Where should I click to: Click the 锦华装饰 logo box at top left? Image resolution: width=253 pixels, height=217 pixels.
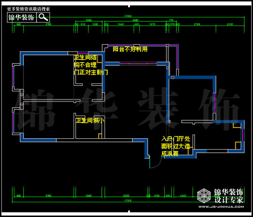click(x=22, y=17)
